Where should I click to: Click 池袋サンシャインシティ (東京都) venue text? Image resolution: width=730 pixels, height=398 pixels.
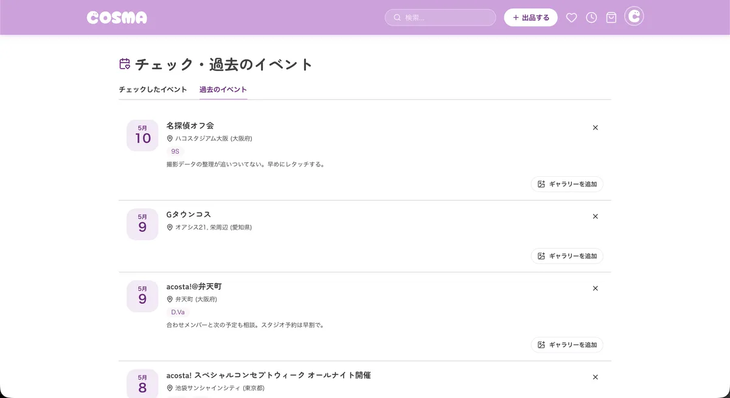220,388
